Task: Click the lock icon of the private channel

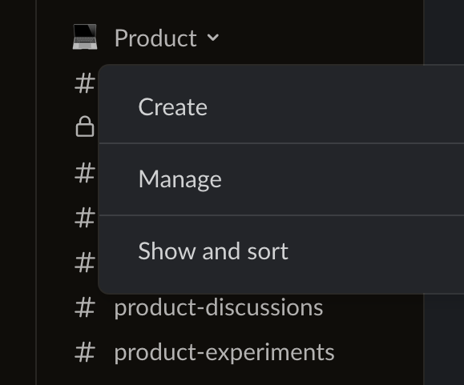Action: 85,126
